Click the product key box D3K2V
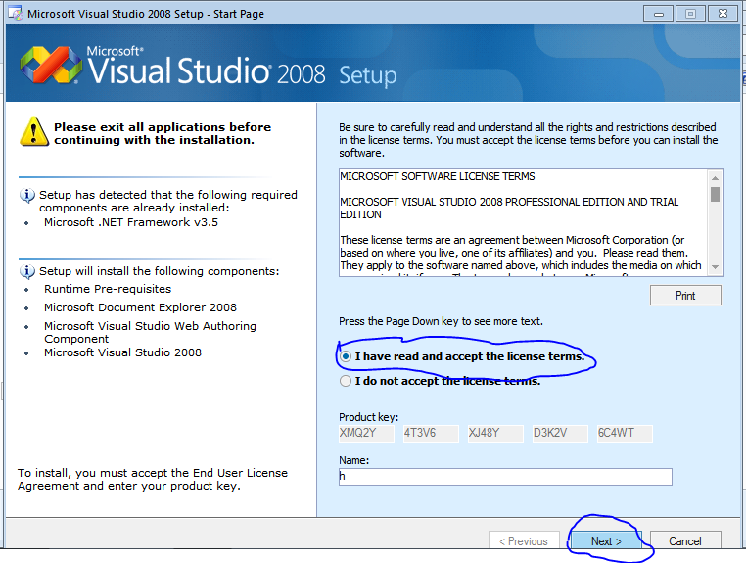This screenshot has height=563, width=746. click(560, 433)
